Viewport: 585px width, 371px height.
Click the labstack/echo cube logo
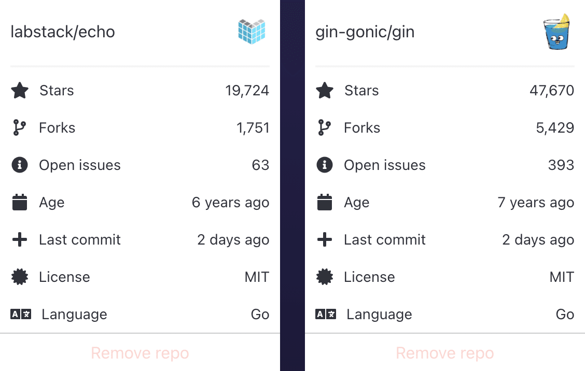[x=252, y=31]
